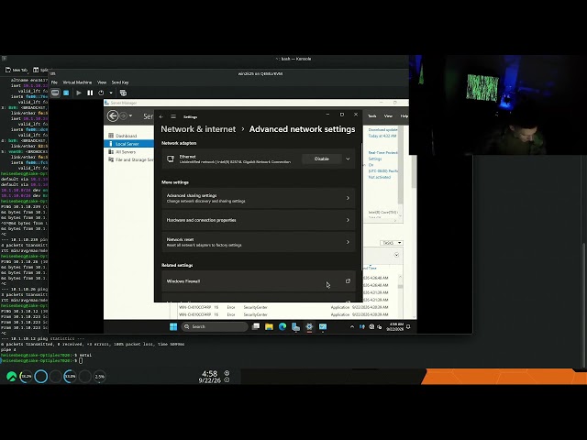Open the File menu in virt-manager
The height and width of the screenshot is (440, 587).
coord(54,82)
